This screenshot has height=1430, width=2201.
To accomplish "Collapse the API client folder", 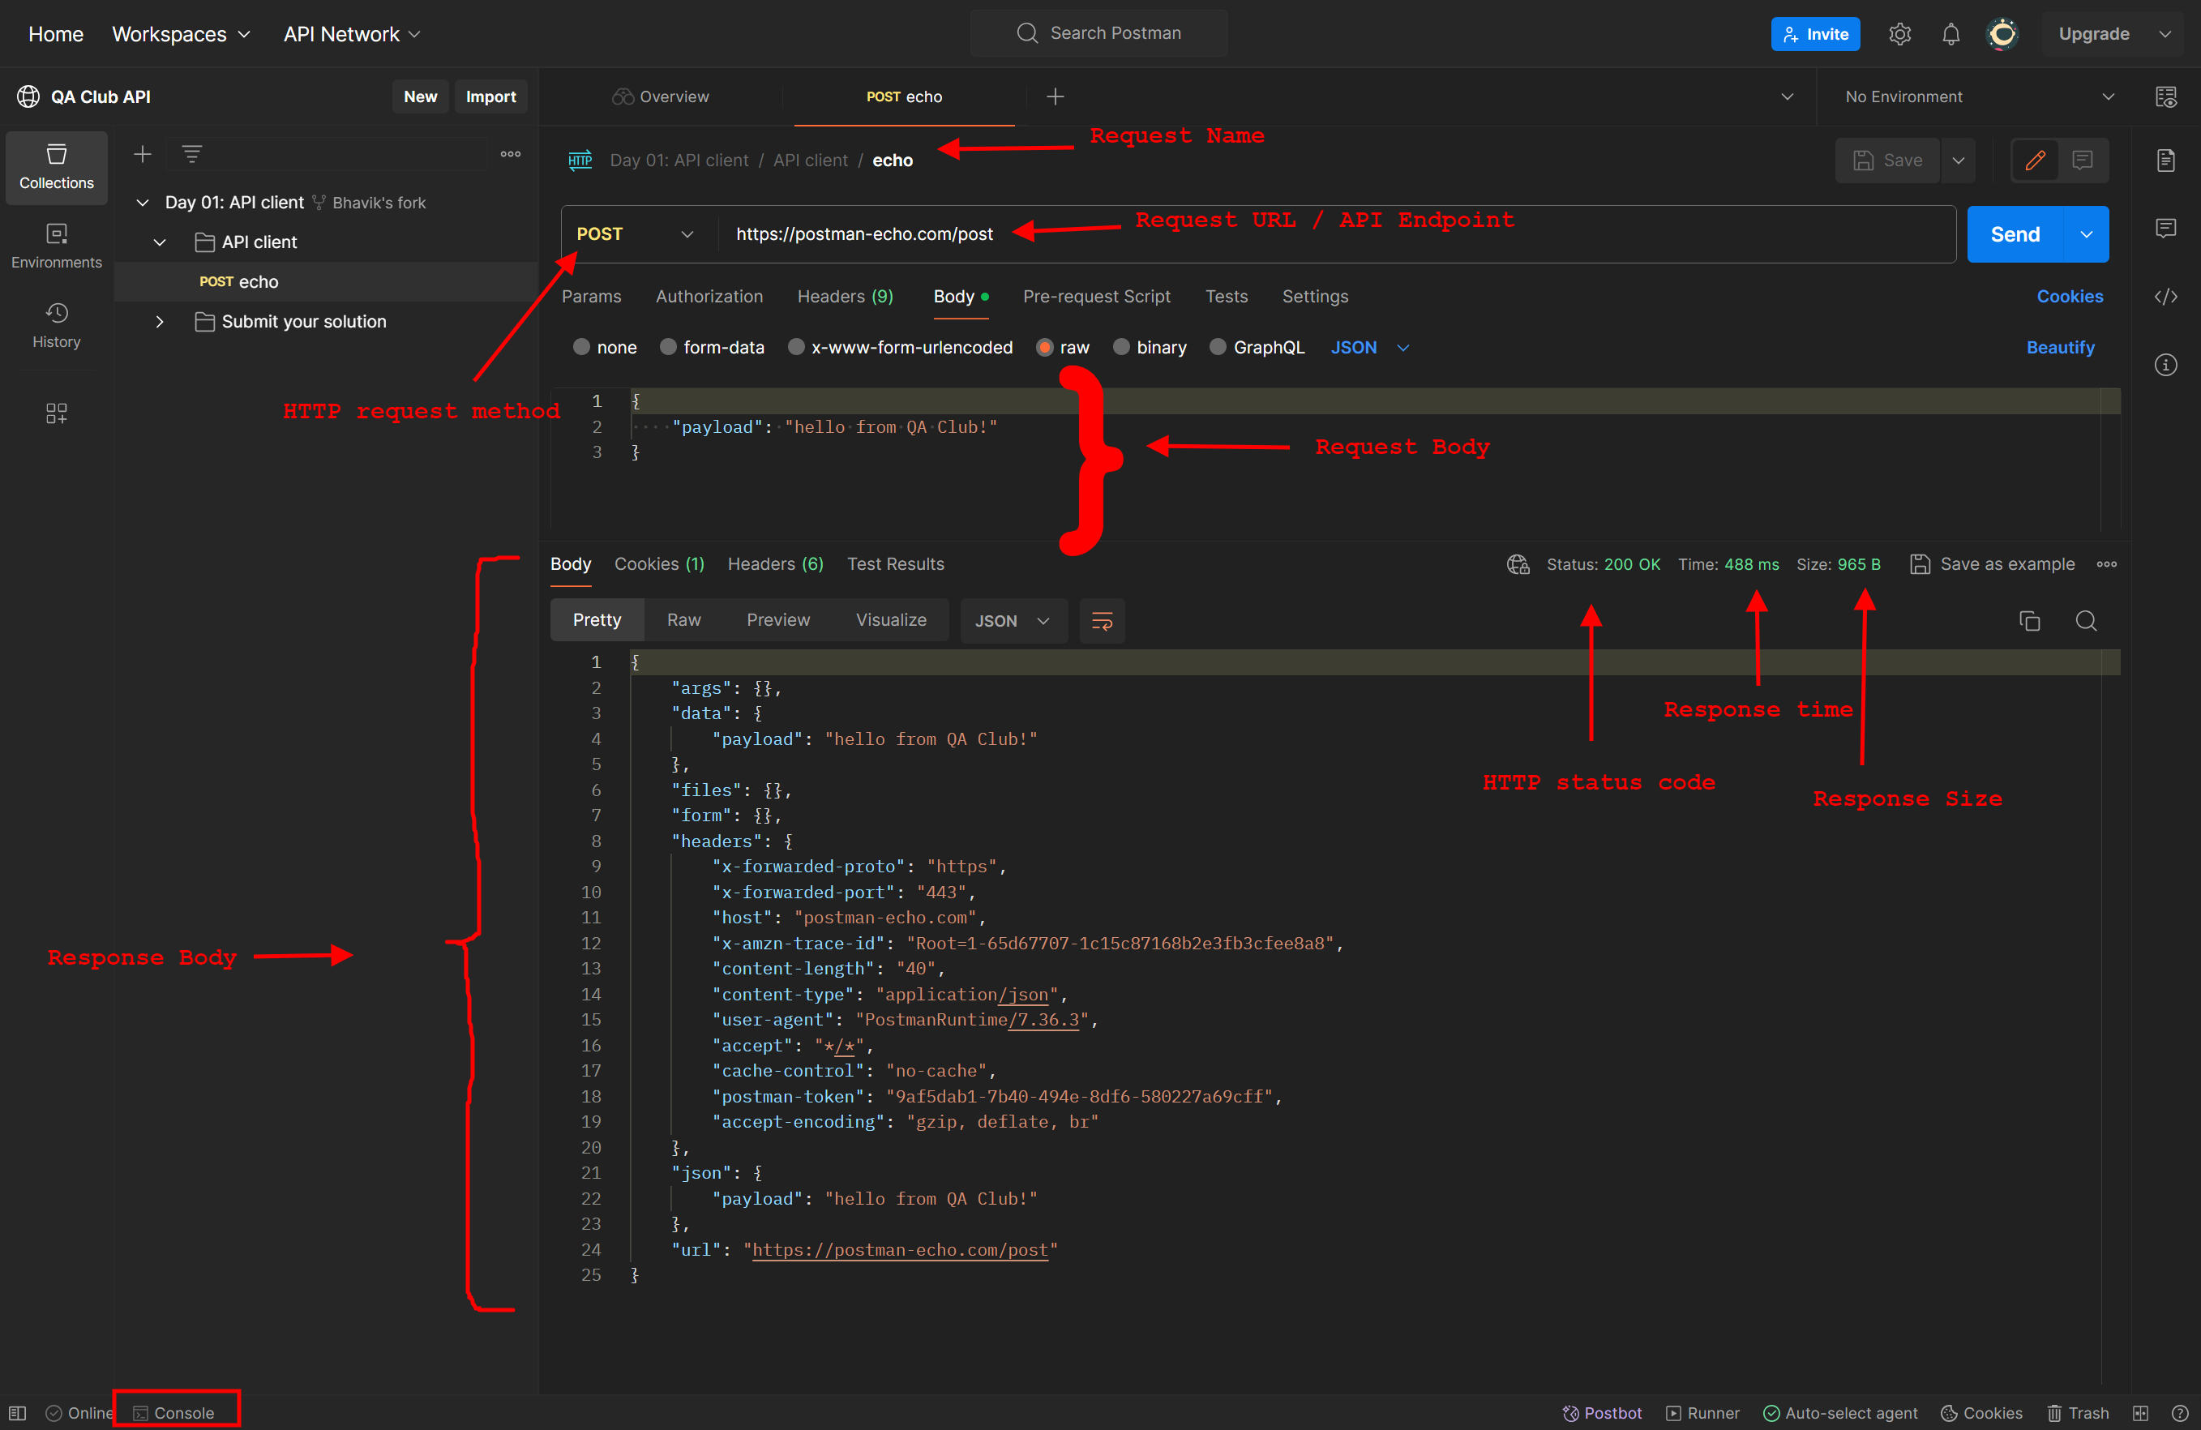I will pyautogui.click(x=160, y=242).
